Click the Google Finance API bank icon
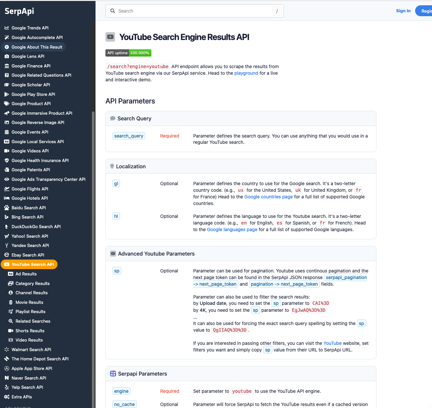Screen dimensions: 432x408 coord(7,66)
